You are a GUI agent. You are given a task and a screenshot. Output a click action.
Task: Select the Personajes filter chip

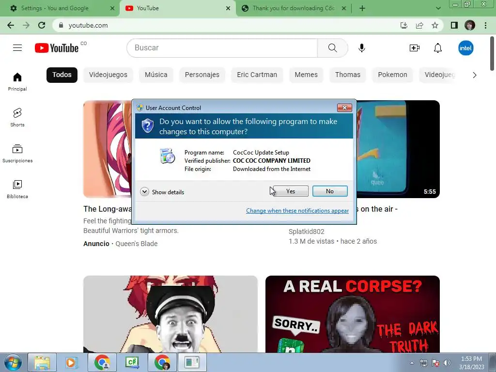[x=202, y=75]
